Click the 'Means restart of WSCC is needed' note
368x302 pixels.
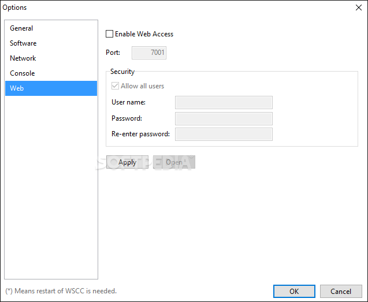[61, 291]
